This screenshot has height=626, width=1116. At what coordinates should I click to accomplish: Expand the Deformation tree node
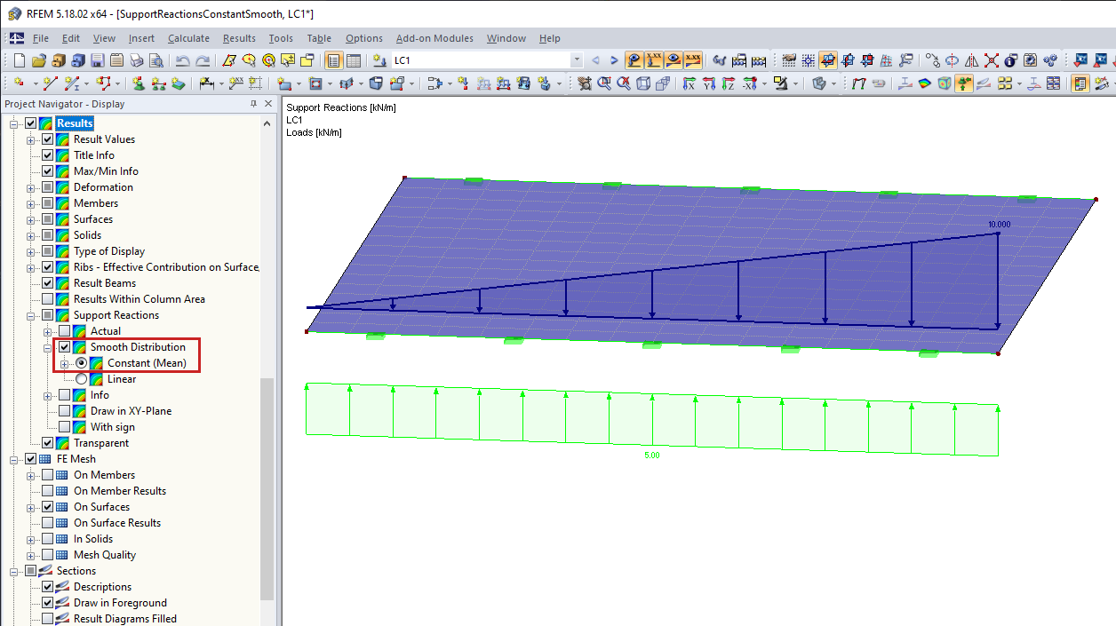pyautogui.click(x=28, y=186)
